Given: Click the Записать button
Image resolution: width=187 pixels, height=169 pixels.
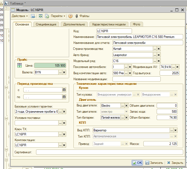Looking at the screenshot, I should 154,163.
